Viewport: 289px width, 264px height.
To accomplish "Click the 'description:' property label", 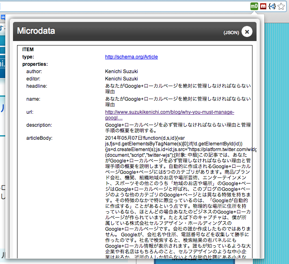I will (x=39, y=125).
